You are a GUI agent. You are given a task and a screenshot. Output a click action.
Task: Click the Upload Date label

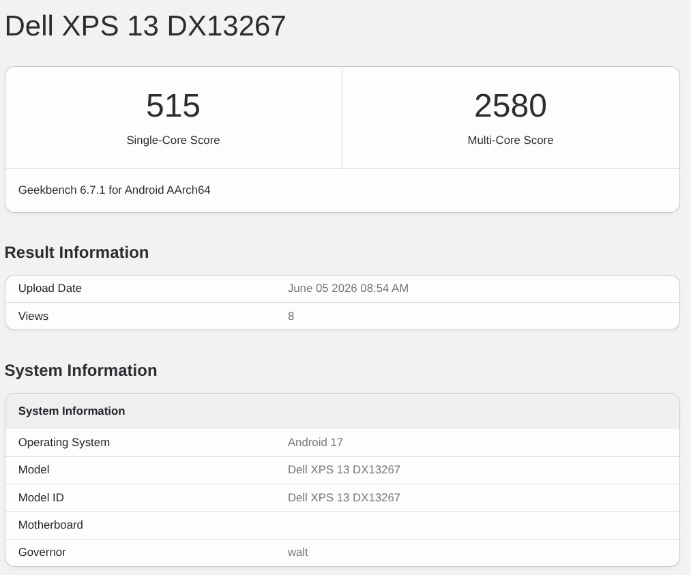coord(50,288)
